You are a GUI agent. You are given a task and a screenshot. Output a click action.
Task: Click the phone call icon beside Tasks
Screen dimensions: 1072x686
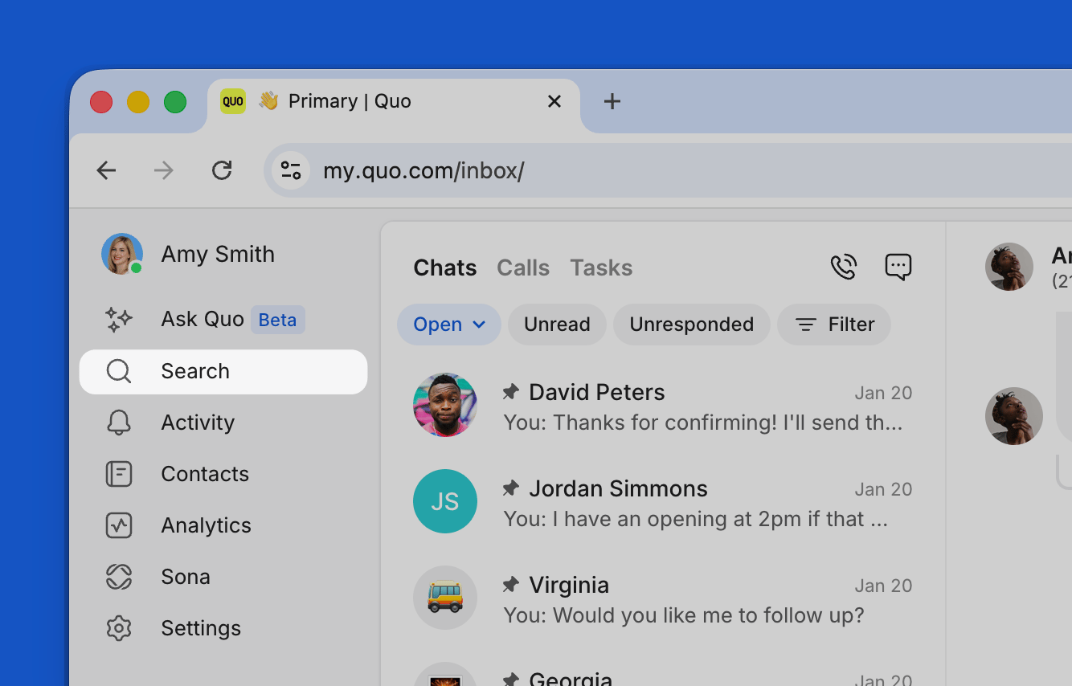tap(844, 267)
